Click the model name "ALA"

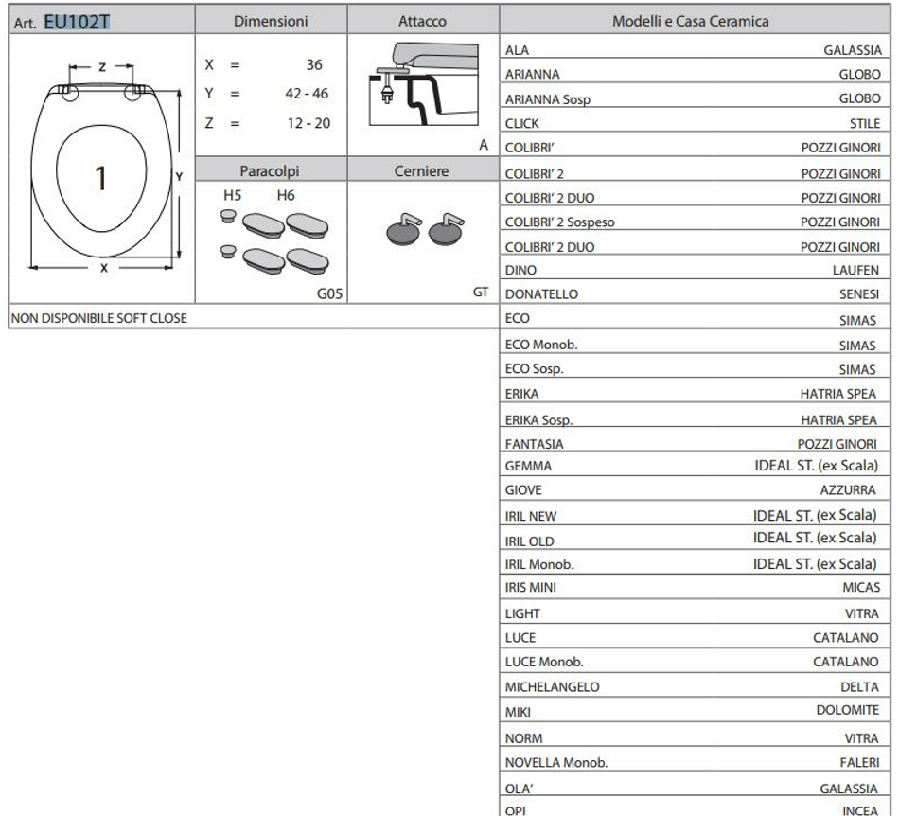click(517, 50)
